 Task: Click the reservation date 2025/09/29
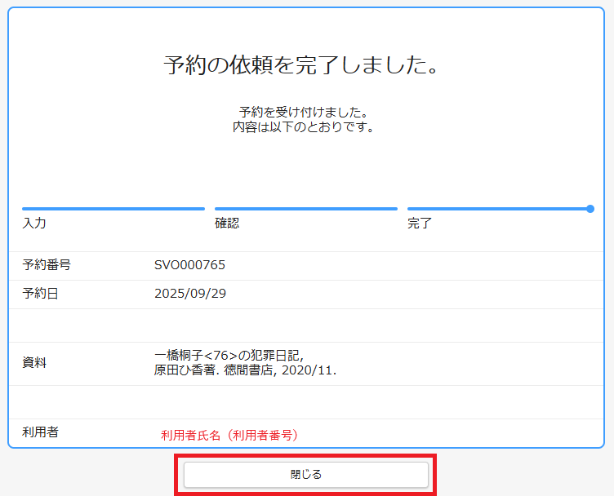[189, 294]
